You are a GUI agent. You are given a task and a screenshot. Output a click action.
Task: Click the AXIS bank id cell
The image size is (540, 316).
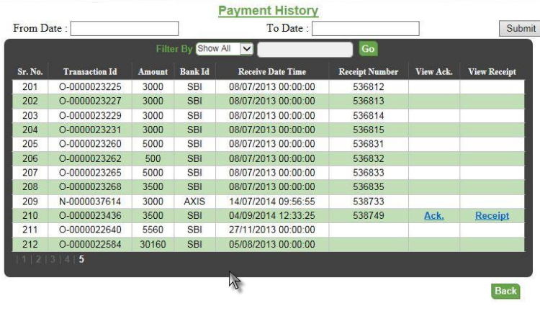[194, 202]
